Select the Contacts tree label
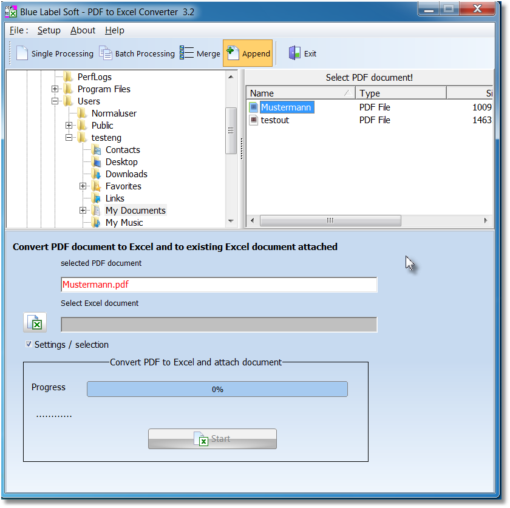 pos(123,149)
